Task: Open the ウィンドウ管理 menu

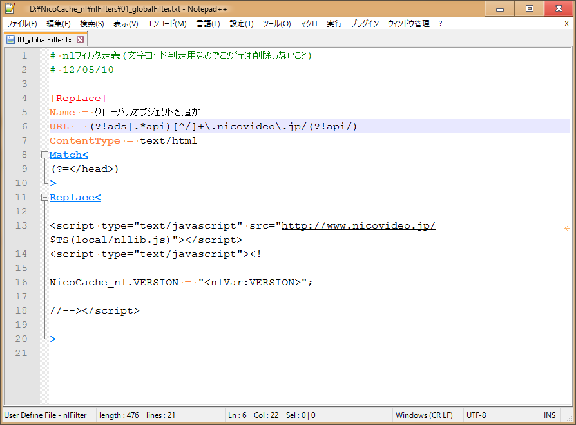Action: click(408, 24)
